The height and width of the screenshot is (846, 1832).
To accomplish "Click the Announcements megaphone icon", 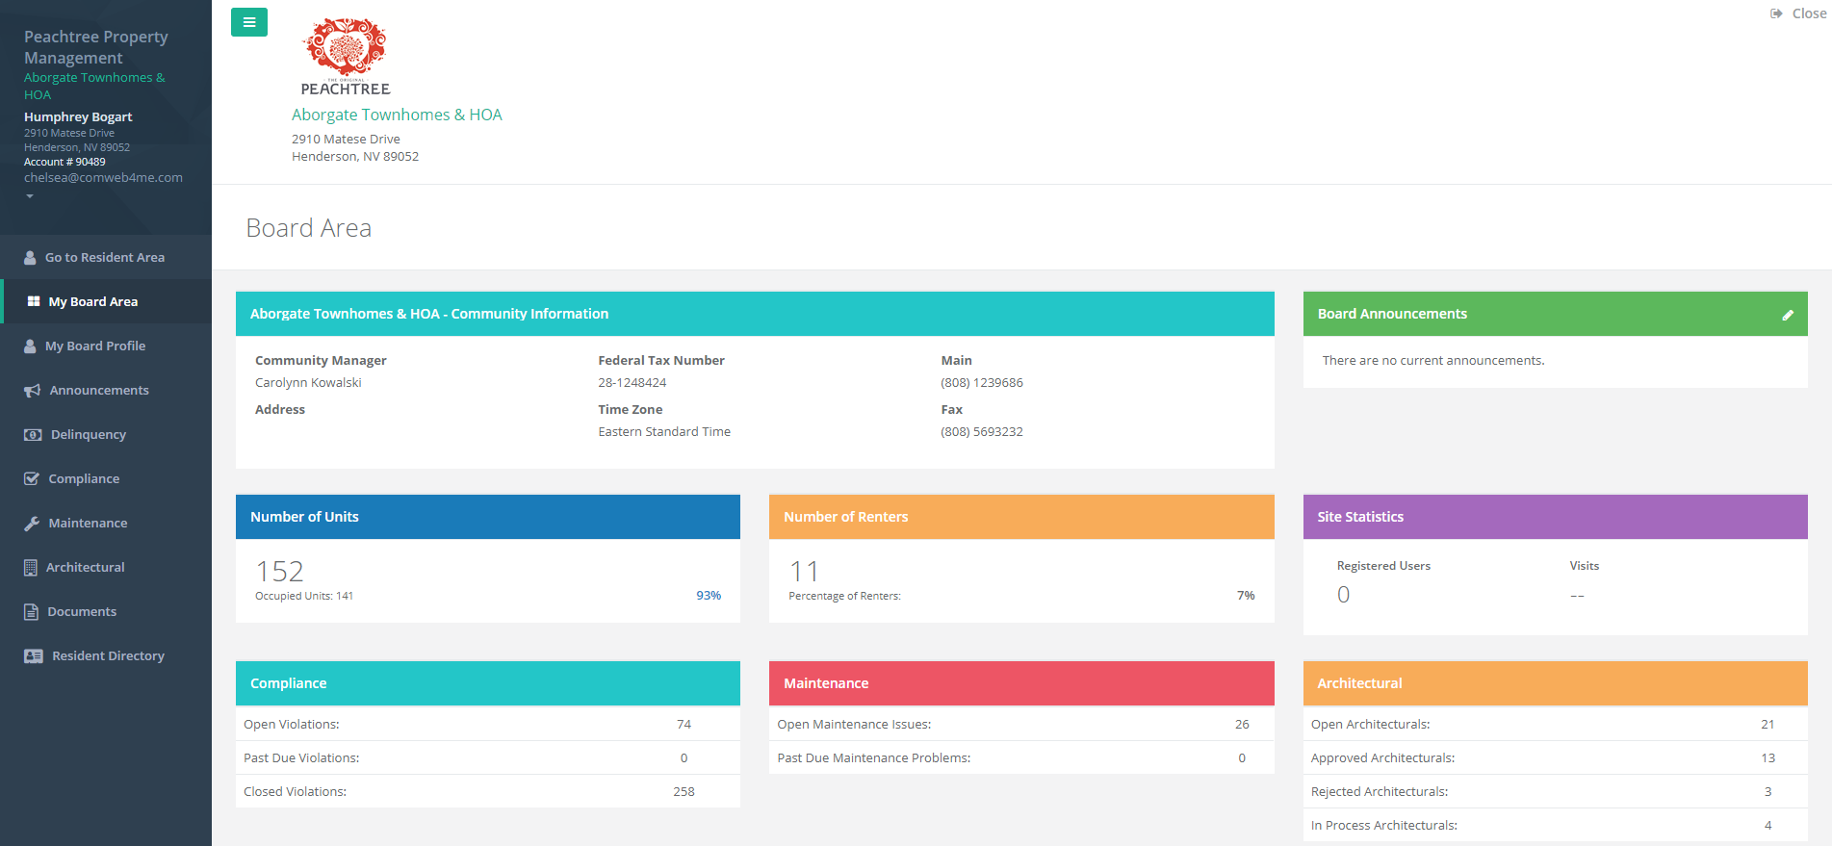I will tap(32, 391).
